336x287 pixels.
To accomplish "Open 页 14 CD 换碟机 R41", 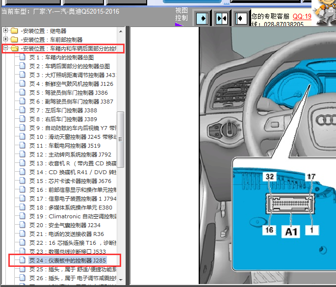I will click(73, 172).
